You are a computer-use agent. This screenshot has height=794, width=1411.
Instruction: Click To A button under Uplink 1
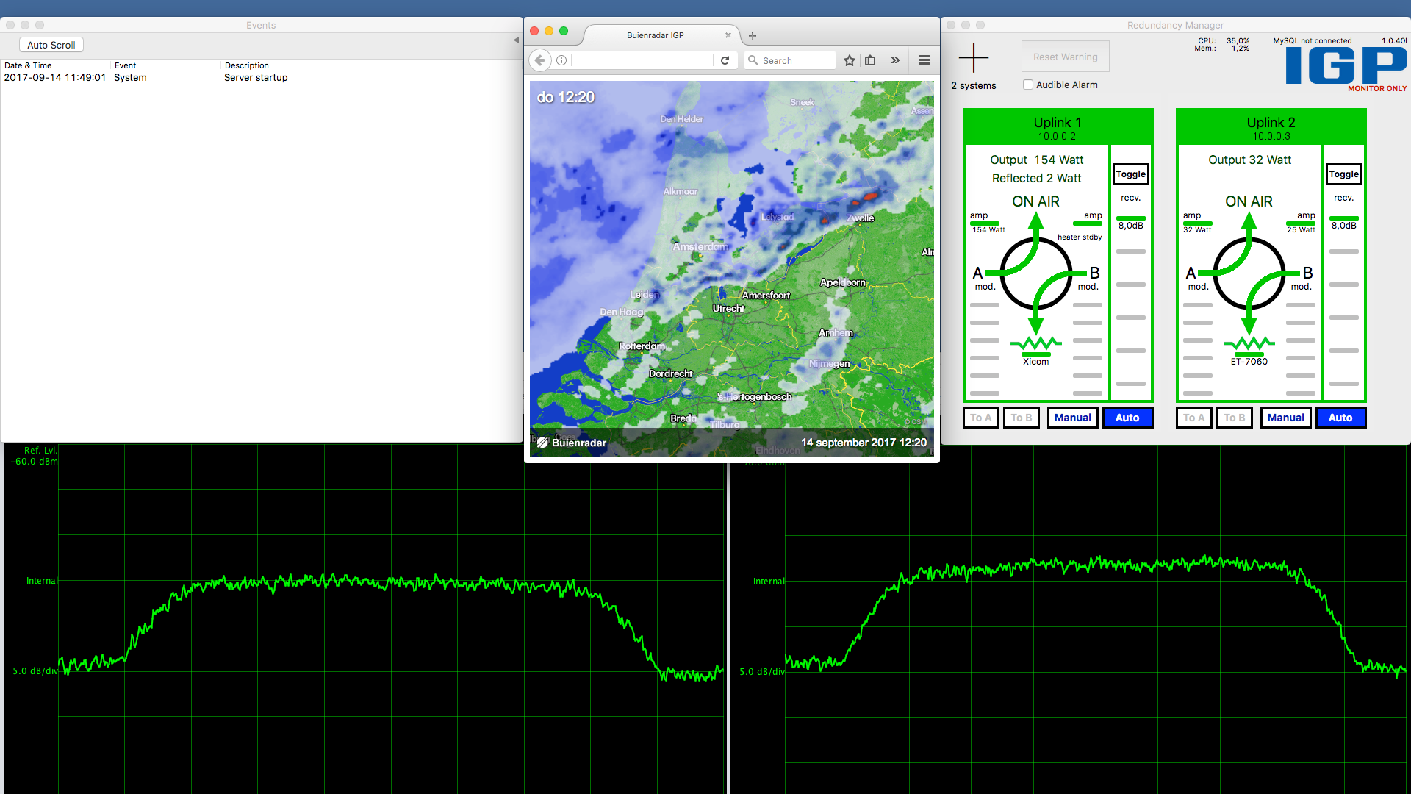click(980, 418)
